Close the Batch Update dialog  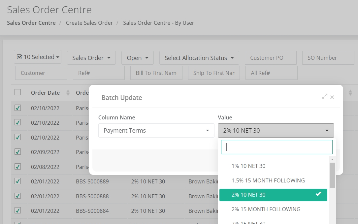pyautogui.click(x=332, y=97)
